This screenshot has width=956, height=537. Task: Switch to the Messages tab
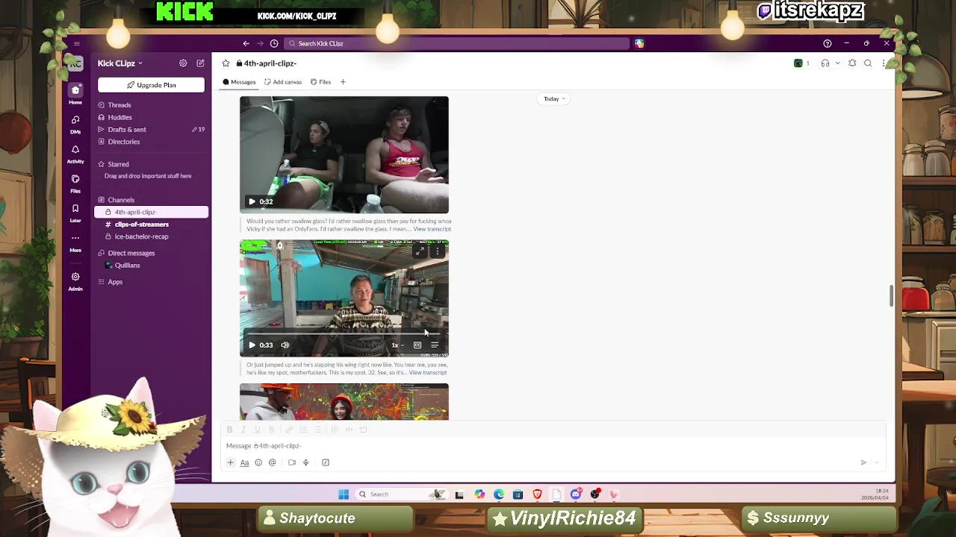(x=239, y=82)
